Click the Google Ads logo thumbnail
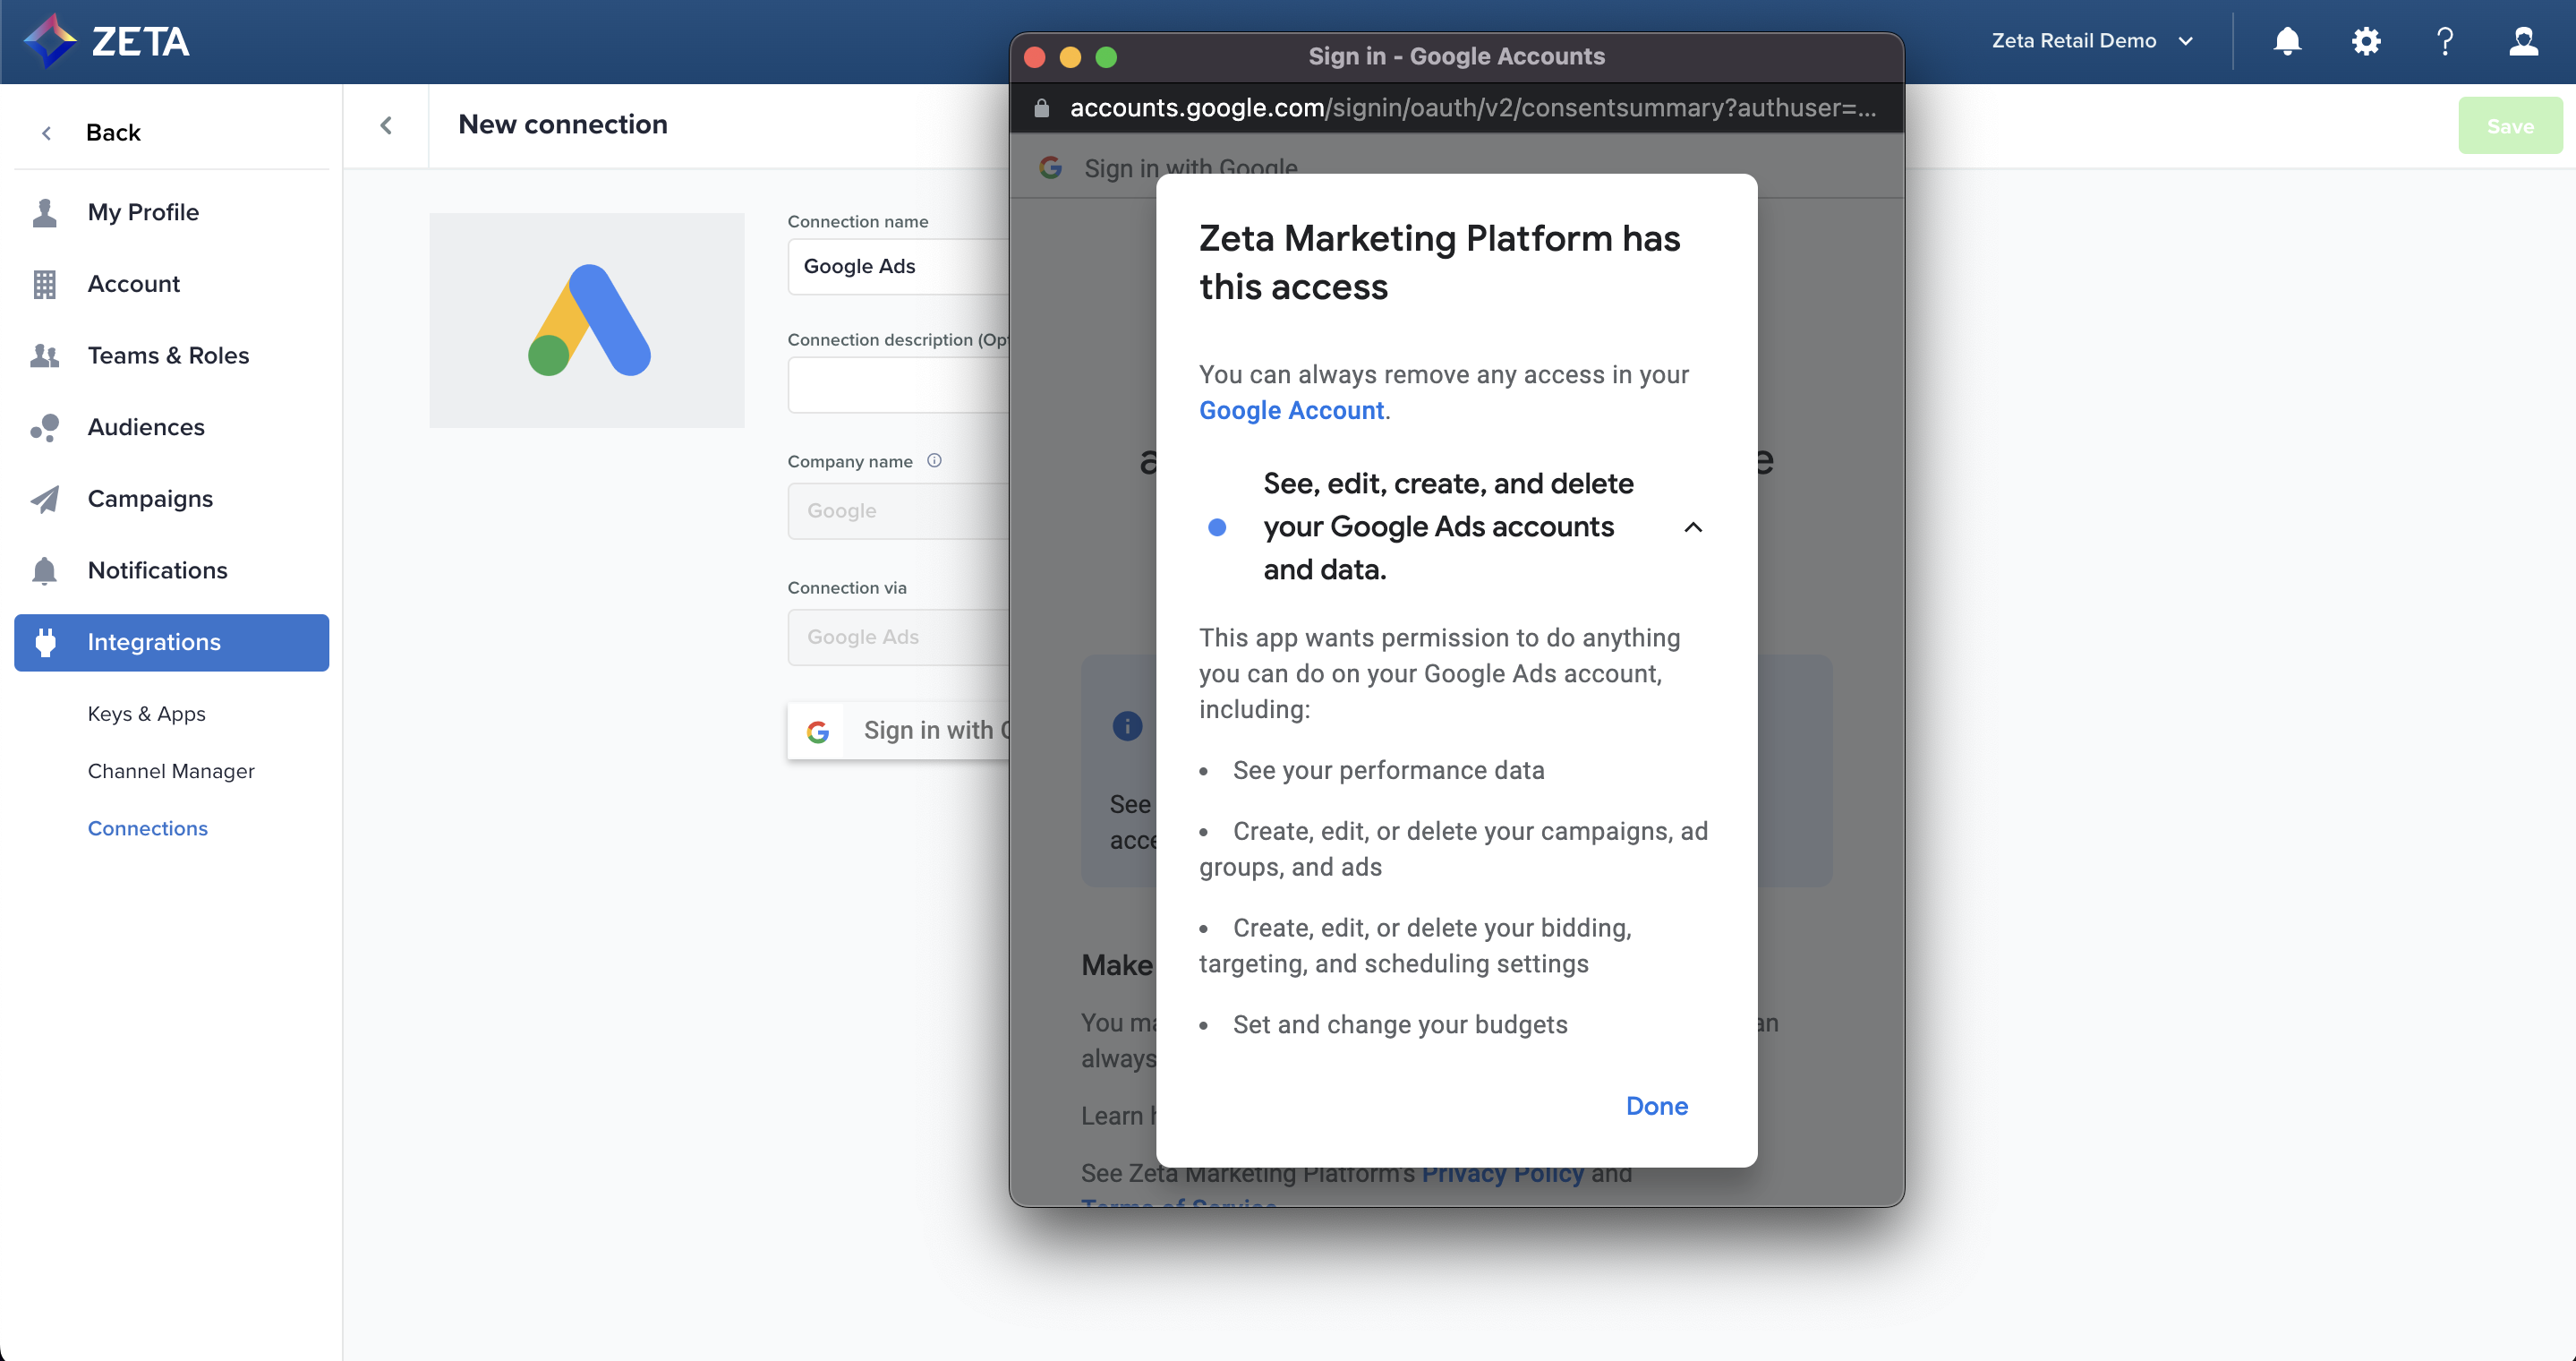This screenshot has width=2576, height=1361. tap(587, 320)
